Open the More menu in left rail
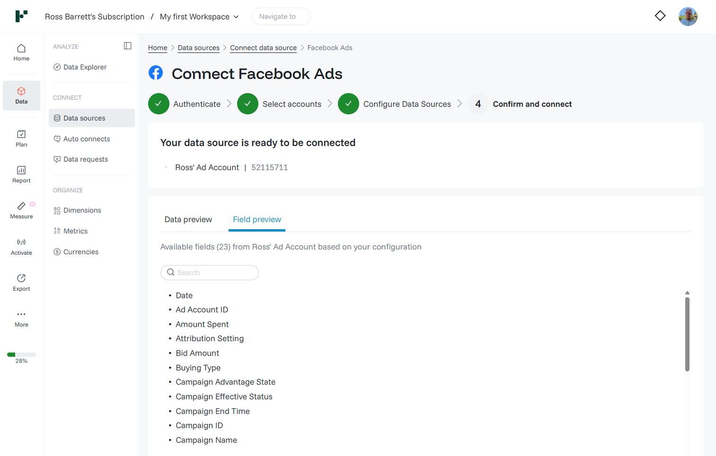Screen dimensions: 716x456 21,319
